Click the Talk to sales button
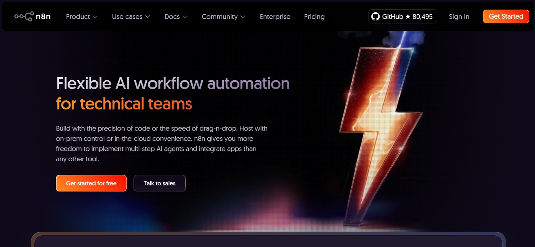The width and height of the screenshot is (535, 247). (159, 183)
